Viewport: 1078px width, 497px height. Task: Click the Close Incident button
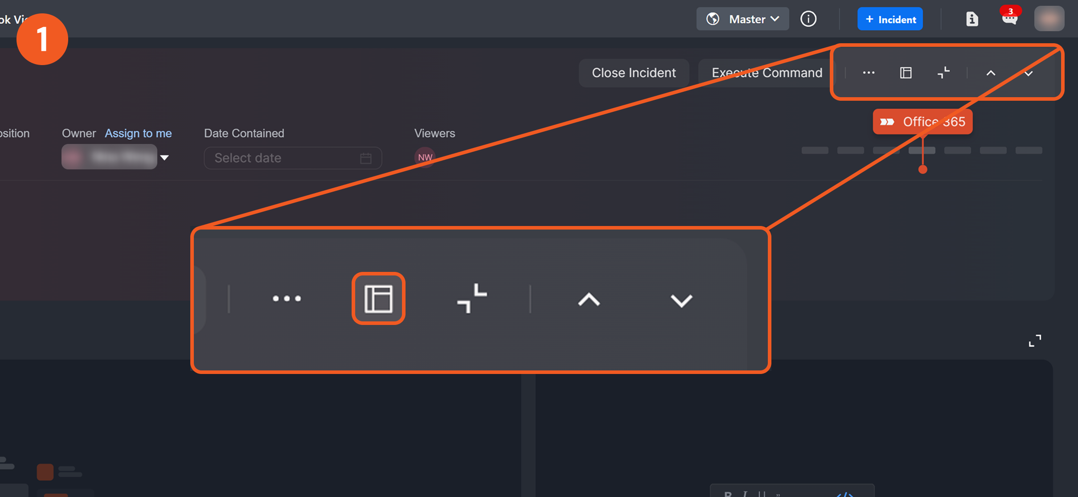[x=633, y=73]
